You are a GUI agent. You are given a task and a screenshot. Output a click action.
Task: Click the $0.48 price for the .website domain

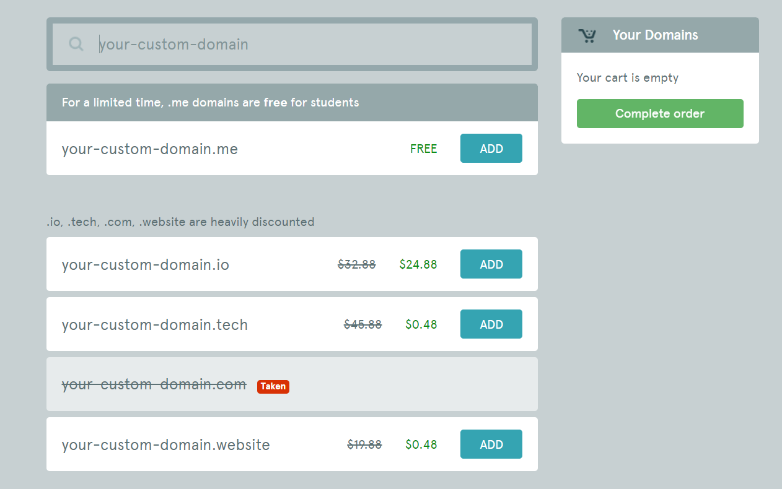coord(421,444)
